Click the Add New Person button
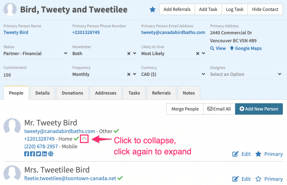The width and height of the screenshot is (287, 185). click(259, 109)
